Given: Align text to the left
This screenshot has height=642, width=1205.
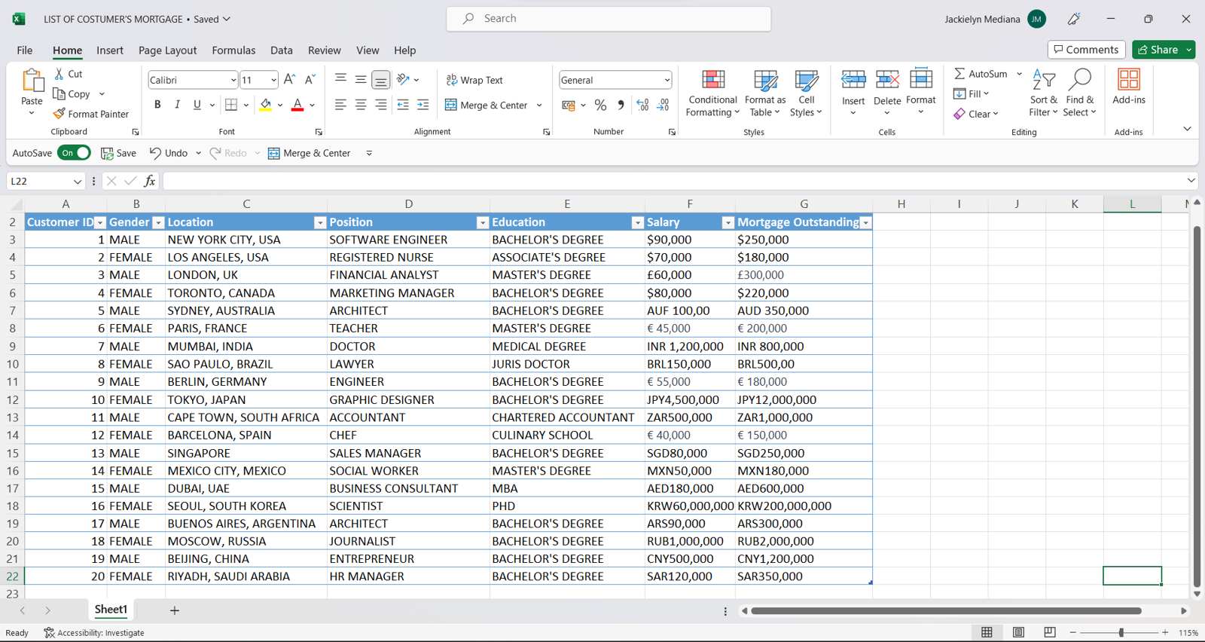Looking at the screenshot, I should [x=340, y=105].
